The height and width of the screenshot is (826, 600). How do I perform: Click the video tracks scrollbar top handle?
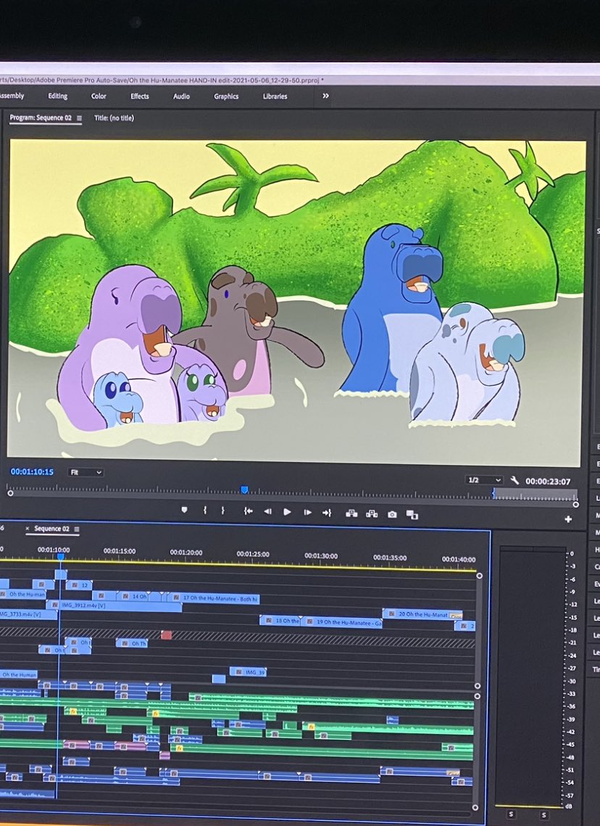(479, 575)
